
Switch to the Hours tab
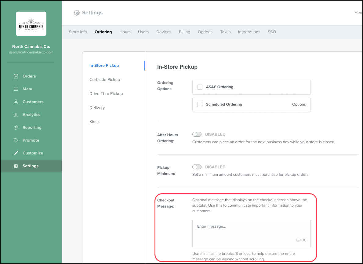tap(125, 32)
